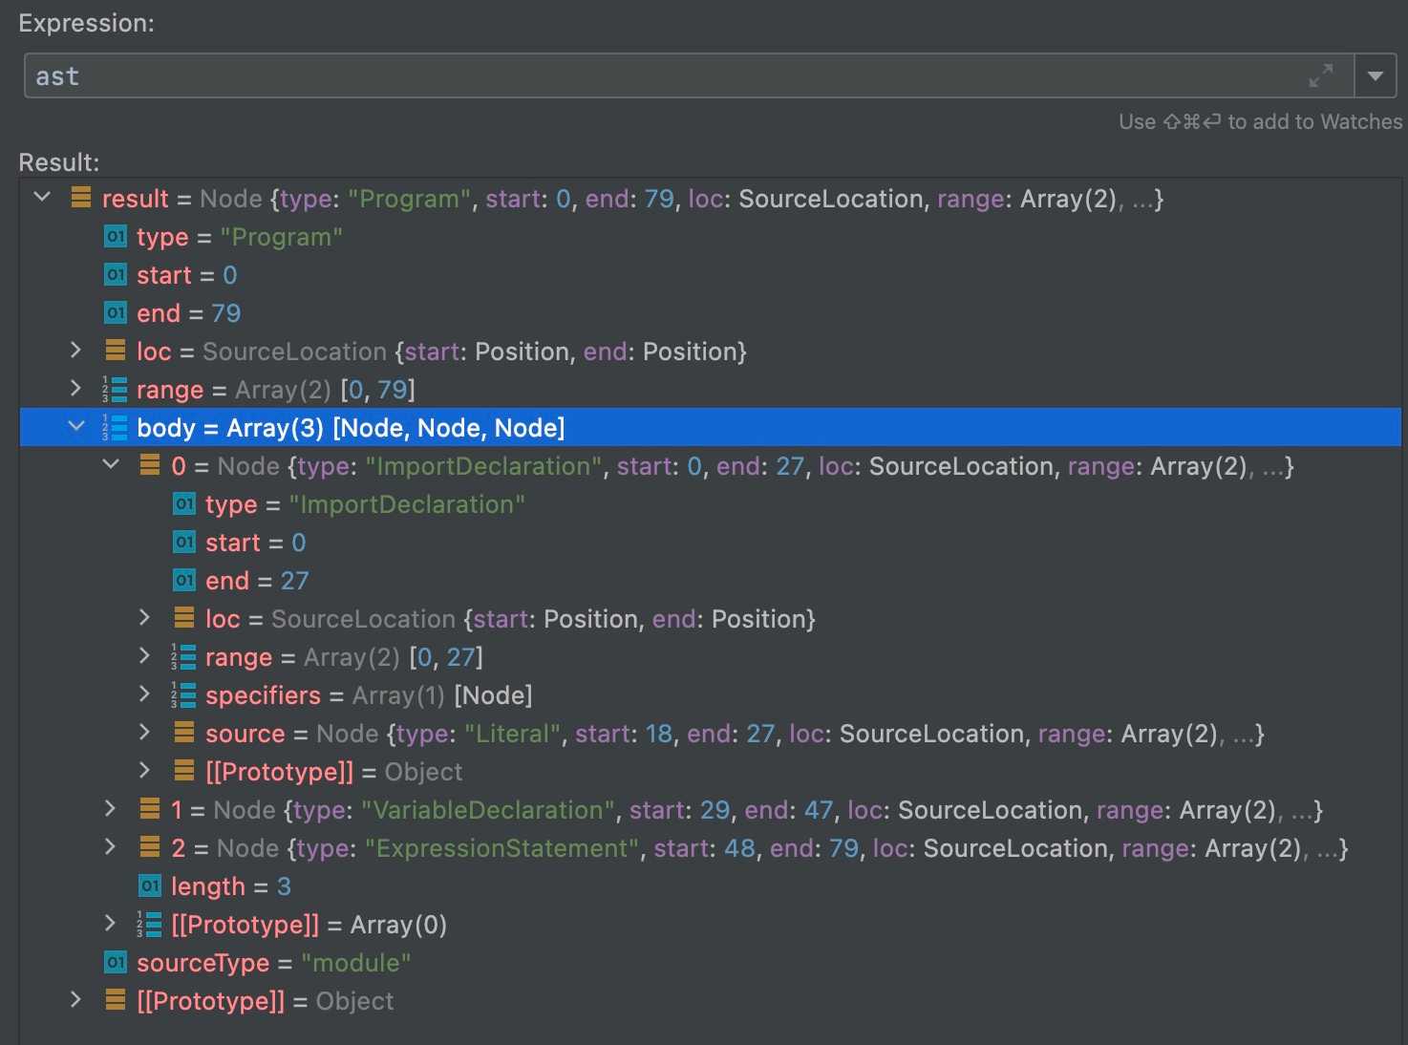Select the source = Node Literal row text

tap(735, 734)
